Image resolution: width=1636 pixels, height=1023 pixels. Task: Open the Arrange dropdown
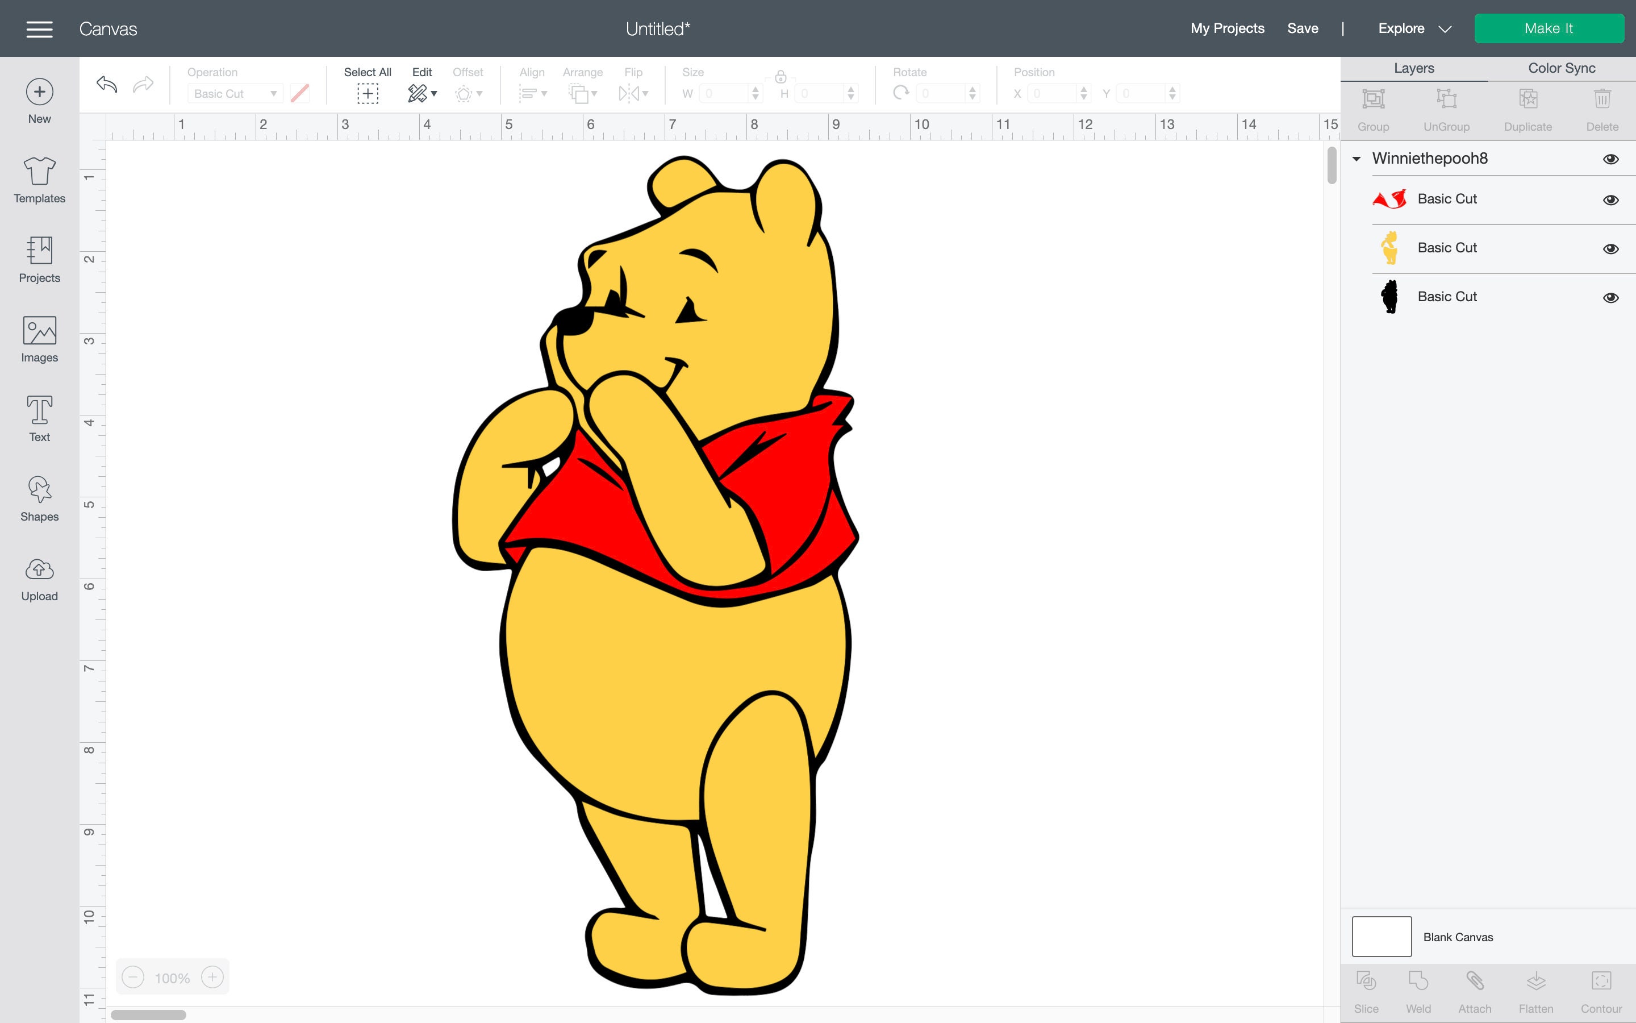(x=583, y=93)
